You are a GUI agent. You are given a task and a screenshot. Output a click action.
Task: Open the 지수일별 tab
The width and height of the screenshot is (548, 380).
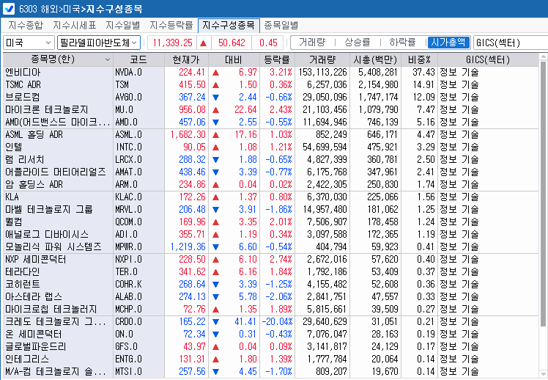point(122,25)
